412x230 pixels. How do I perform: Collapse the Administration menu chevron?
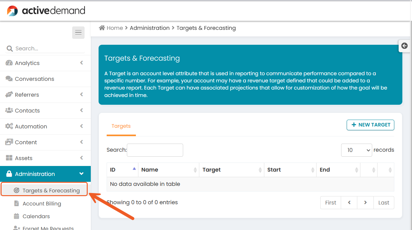81,174
